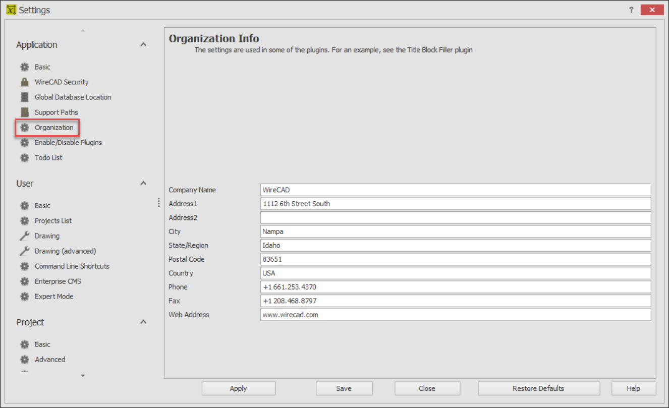
Task: Click the lock icon for WireCAD Security
Action: coord(24,82)
